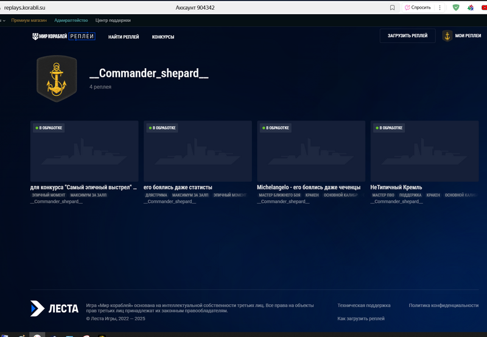Click the 4 реплея counter text
Image resolution: width=487 pixels, height=337 pixels.
coord(100,87)
